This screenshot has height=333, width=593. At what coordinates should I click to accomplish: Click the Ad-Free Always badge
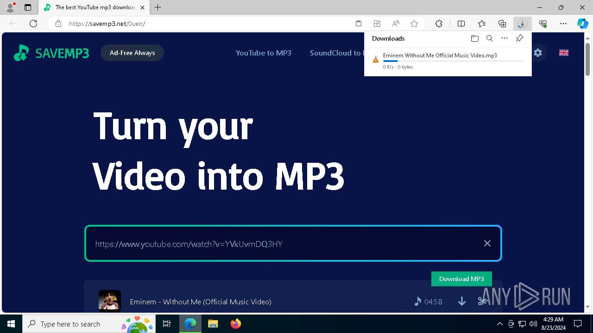(132, 53)
